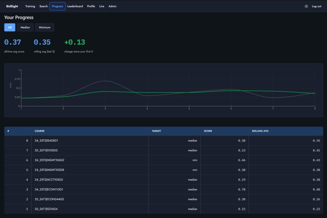The width and height of the screenshot is (327, 218).
Task: Click target 'min' in MGMT102G8 row
Action: [x=195, y=170]
